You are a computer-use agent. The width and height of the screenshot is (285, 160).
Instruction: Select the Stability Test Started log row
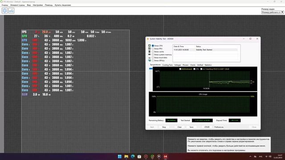(x=205, y=50)
